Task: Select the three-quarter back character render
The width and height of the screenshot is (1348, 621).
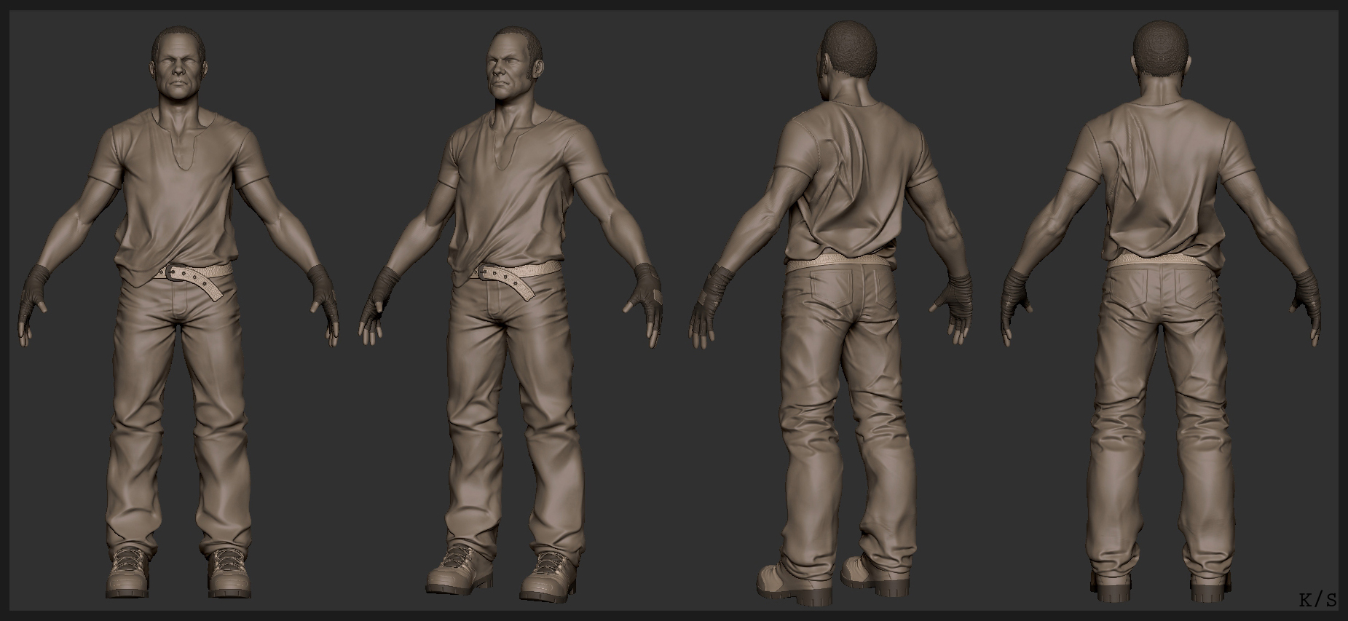Action: tap(830, 313)
